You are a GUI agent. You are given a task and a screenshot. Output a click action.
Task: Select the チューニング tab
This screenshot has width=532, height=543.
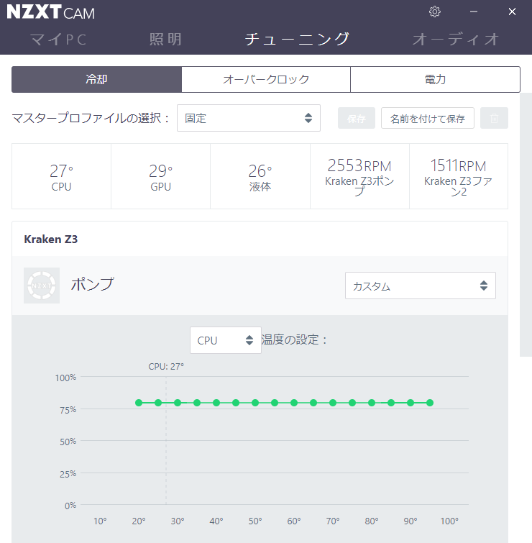pyautogui.click(x=297, y=39)
